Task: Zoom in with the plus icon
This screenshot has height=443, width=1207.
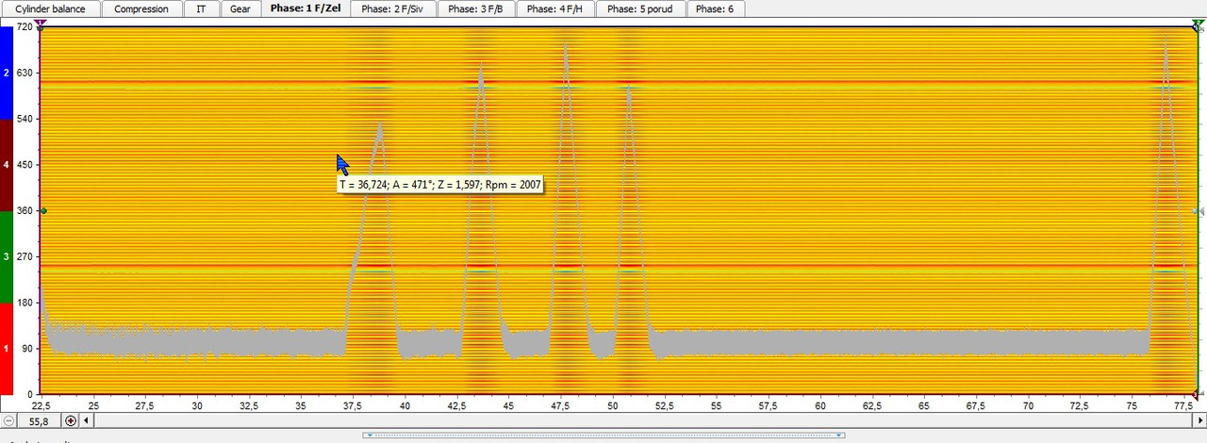Action: click(70, 420)
